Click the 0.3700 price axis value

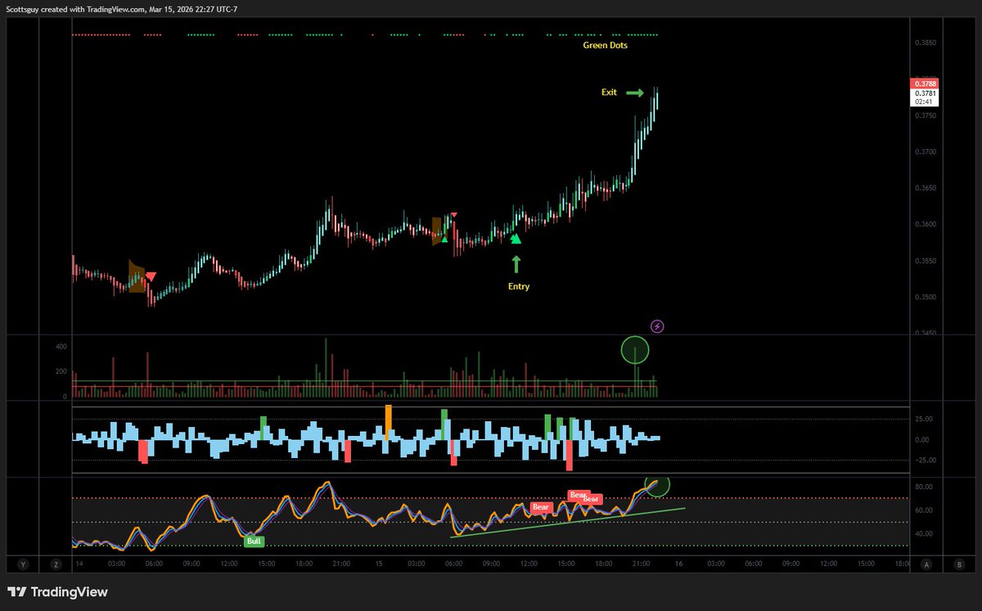926,152
